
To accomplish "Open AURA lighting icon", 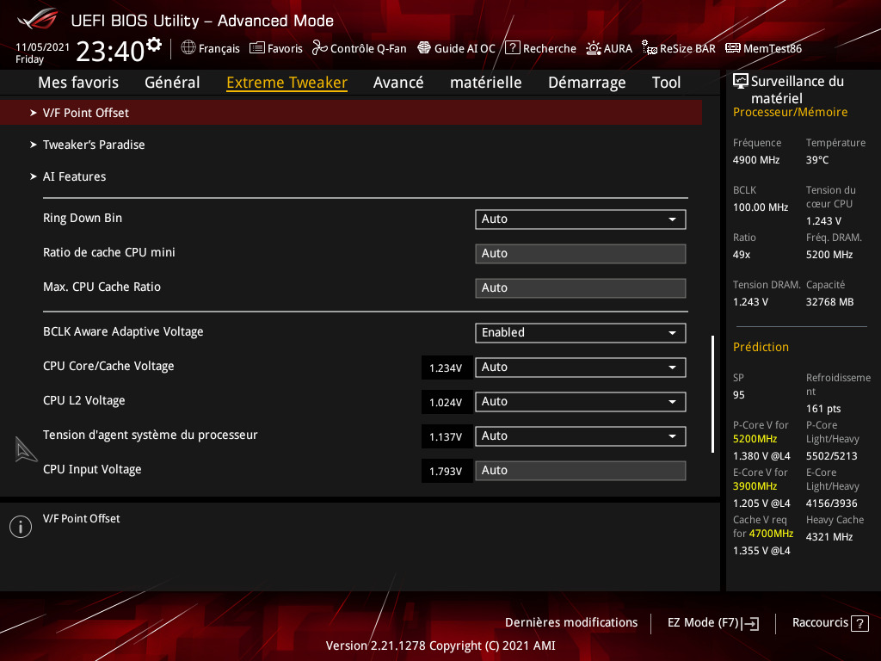I will pos(594,48).
